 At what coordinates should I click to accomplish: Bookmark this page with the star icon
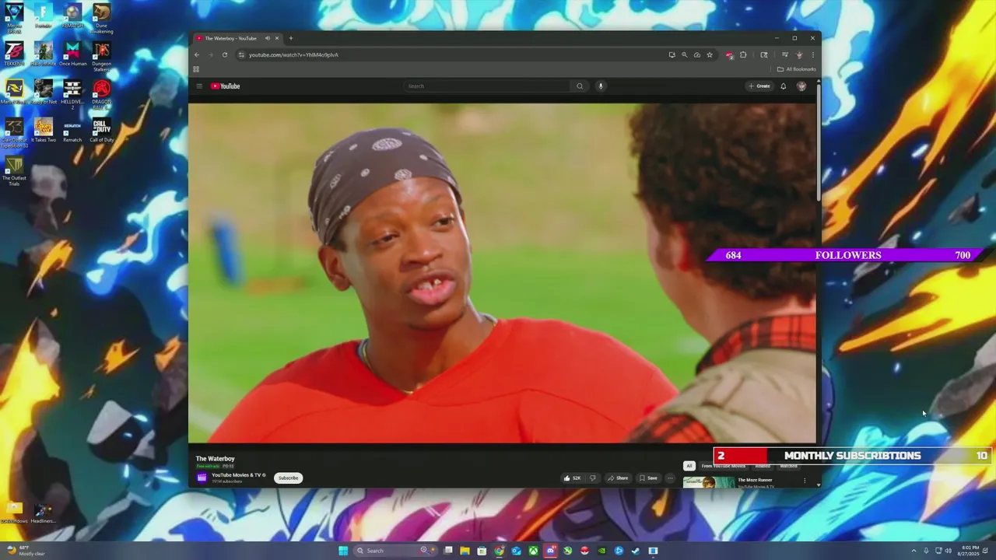tap(710, 54)
